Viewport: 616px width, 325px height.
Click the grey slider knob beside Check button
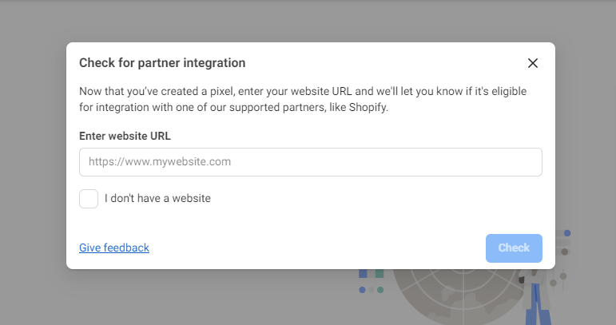[565, 252]
